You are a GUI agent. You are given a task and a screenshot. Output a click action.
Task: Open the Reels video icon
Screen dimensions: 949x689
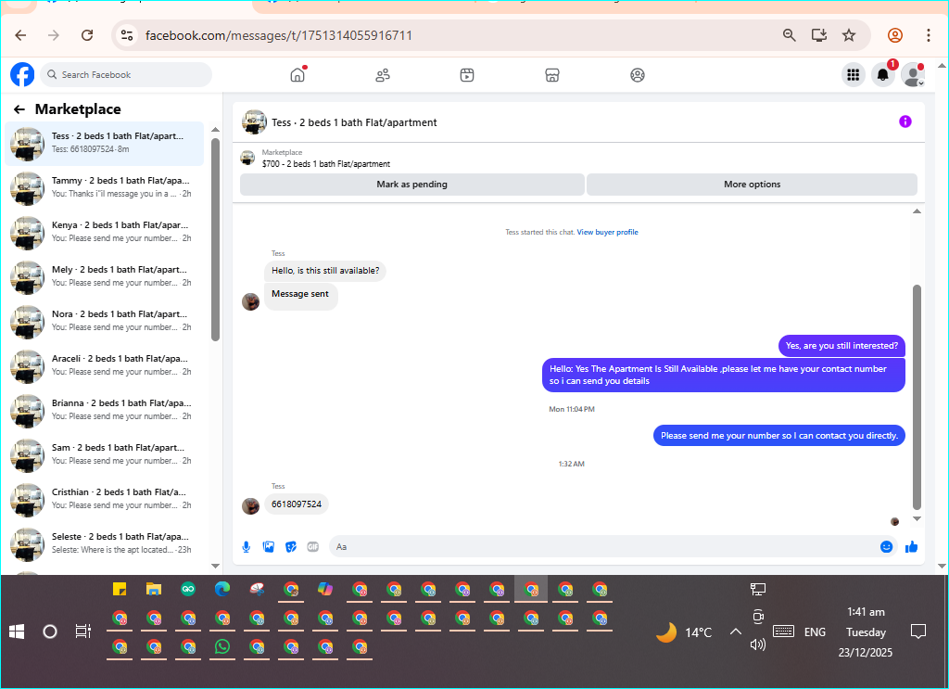[x=467, y=75]
